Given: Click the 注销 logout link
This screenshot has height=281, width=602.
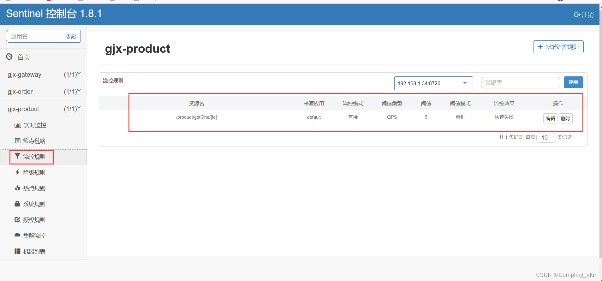Looking at the screenshot, I should pos(584,15).
